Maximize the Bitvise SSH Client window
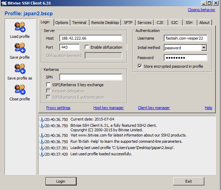The width and height of the screenshot is (221, 190). point(210,3)
